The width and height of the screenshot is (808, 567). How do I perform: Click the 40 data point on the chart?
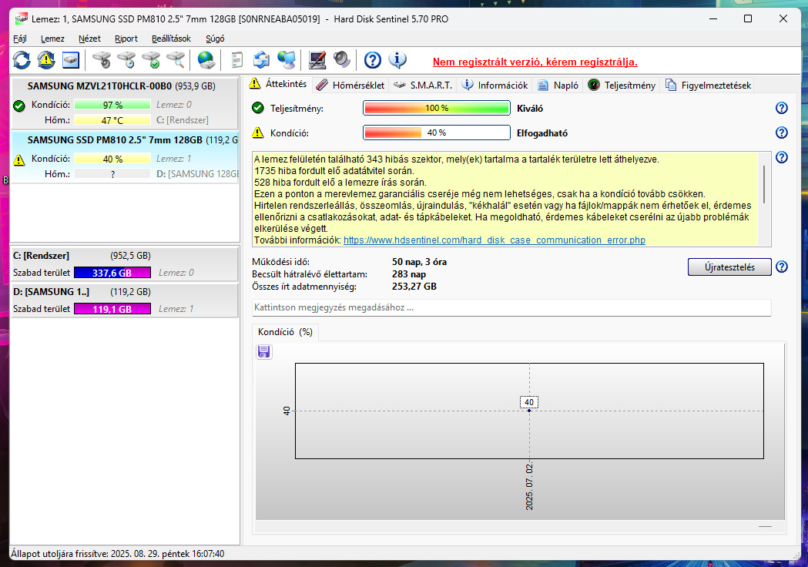coord(528,411)
